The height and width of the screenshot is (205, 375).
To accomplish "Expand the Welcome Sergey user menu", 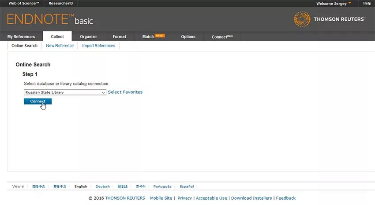I will [334, 4].
